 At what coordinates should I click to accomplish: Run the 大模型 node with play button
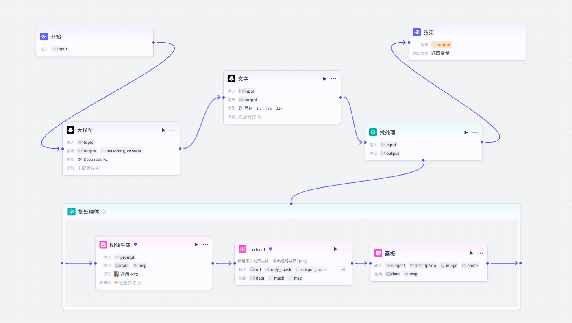(163, 130)
